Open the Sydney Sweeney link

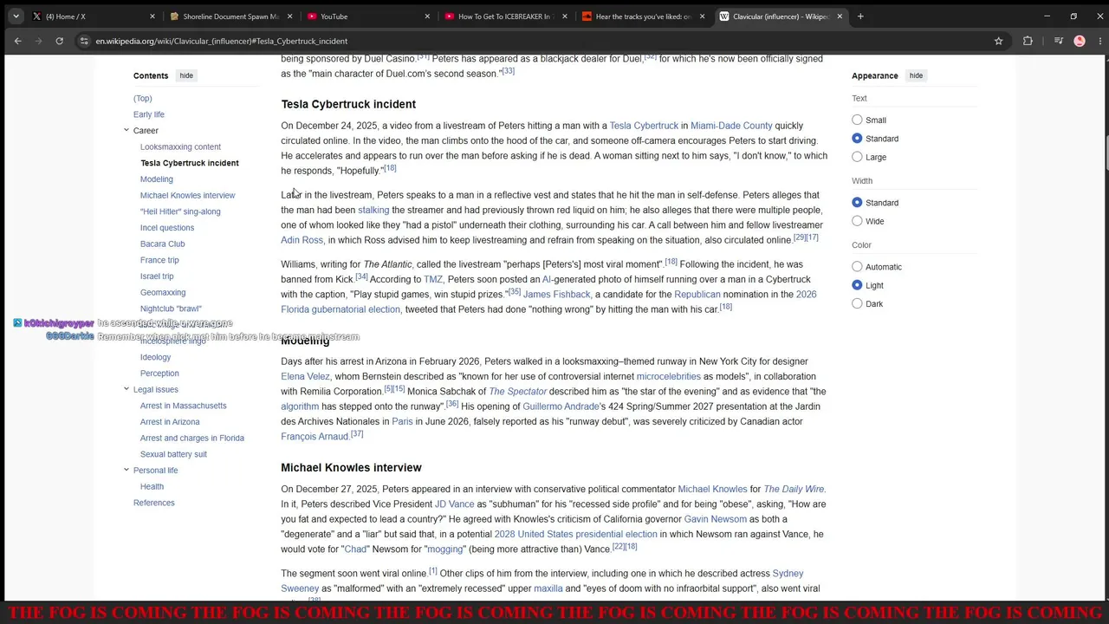(x=788, y=574)
